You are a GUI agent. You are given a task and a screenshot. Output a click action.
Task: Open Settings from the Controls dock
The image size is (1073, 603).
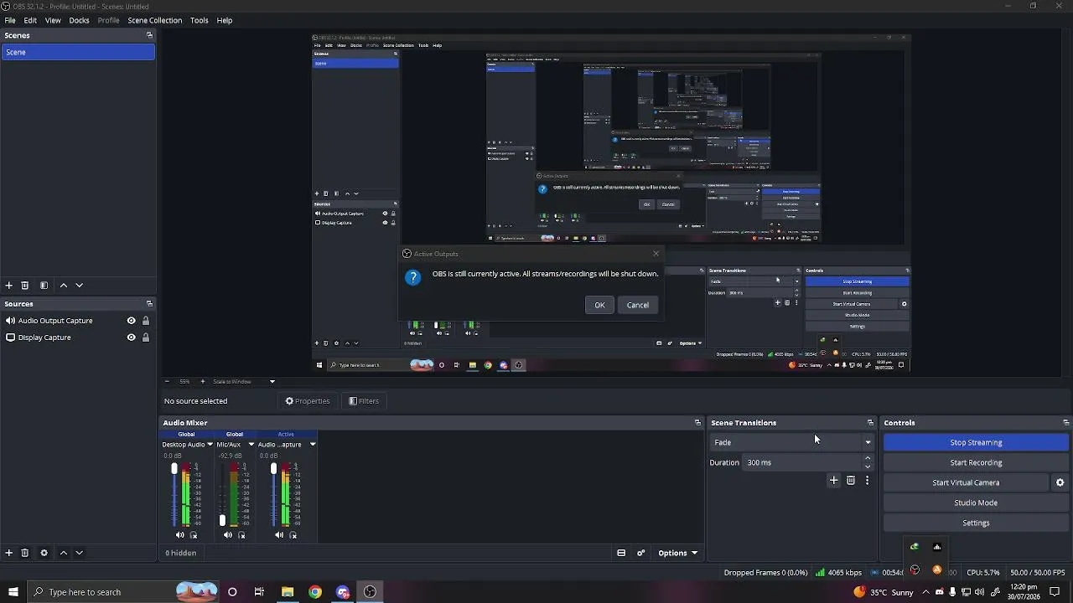[976, 523]
